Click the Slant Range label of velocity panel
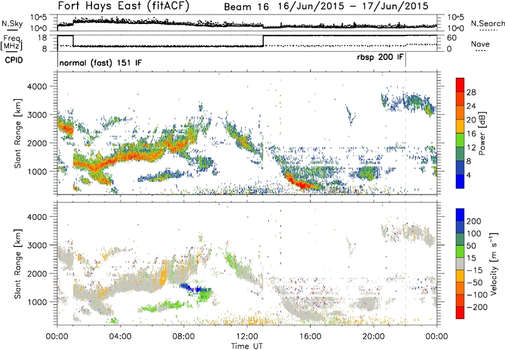Viewport: 505px width, 350px height. (18, 264)
